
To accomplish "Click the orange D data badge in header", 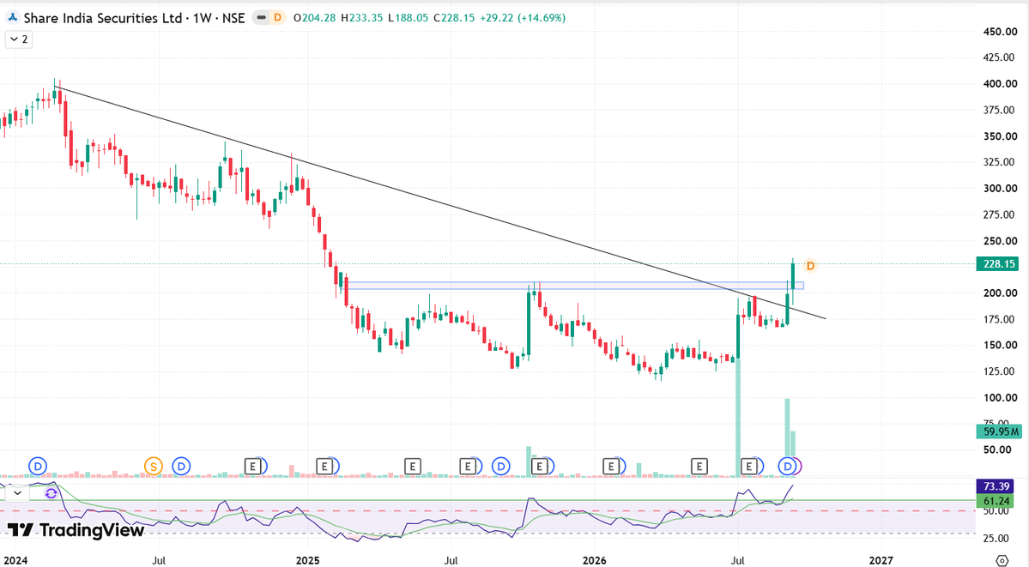I will coord(277,18).
